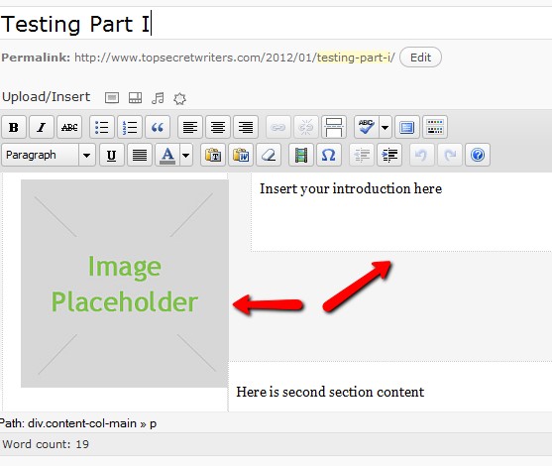This screenshot has height=466, width=552.
Task: Select the Image Placeholder graphic
Action: [x=125, y=284]
